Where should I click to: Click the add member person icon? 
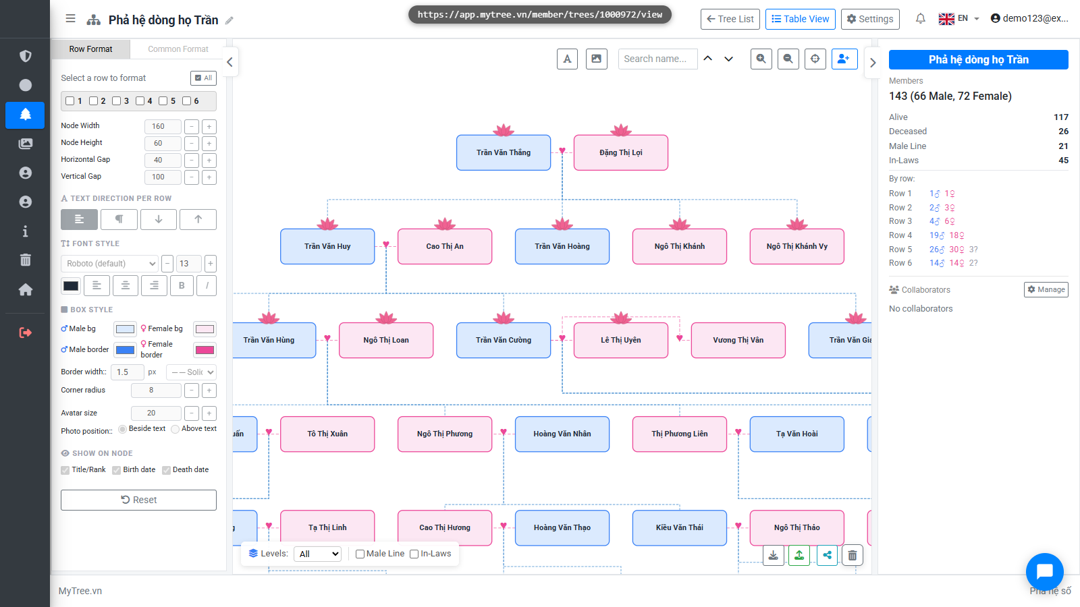click(x=844, y=59)
